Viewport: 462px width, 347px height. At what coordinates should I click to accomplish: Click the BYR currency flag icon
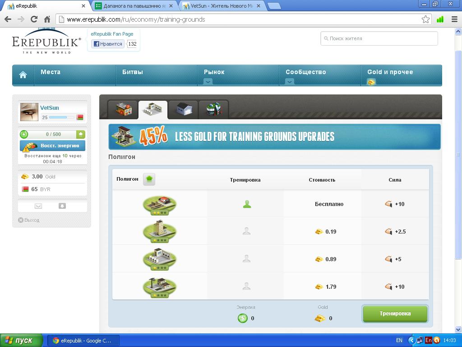25,189
